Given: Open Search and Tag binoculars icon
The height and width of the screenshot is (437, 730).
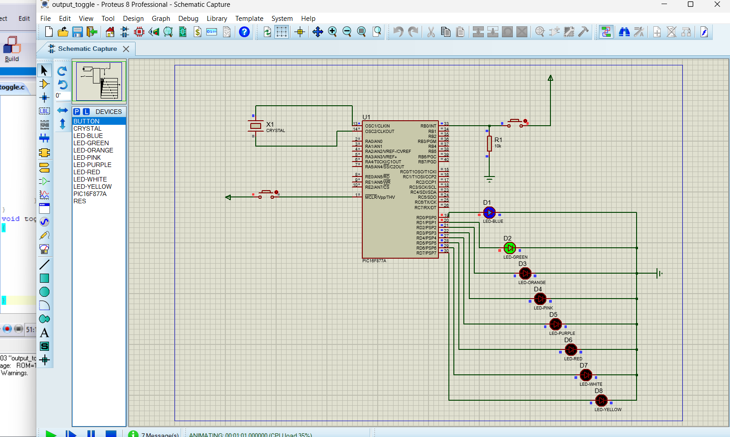Looking at the screenshot, I should (624, 32).
